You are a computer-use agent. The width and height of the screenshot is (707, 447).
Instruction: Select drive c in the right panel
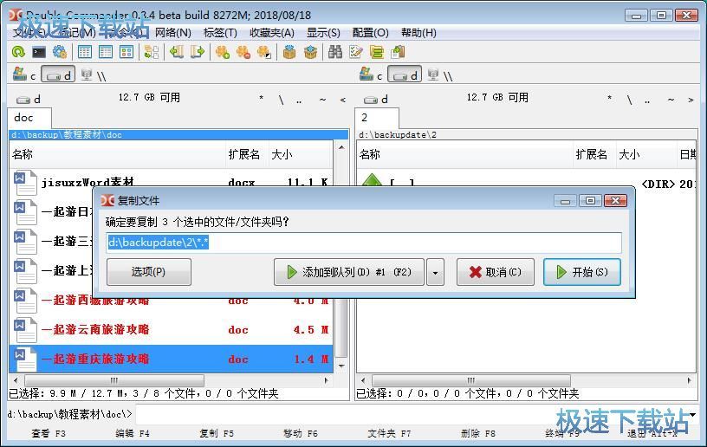click(371, 74)
